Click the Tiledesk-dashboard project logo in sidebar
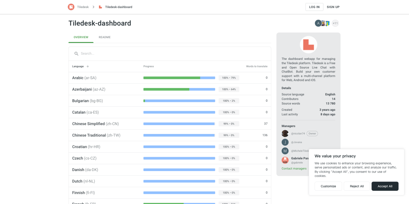This screenshot has width=409, height=204. [308, 45]
